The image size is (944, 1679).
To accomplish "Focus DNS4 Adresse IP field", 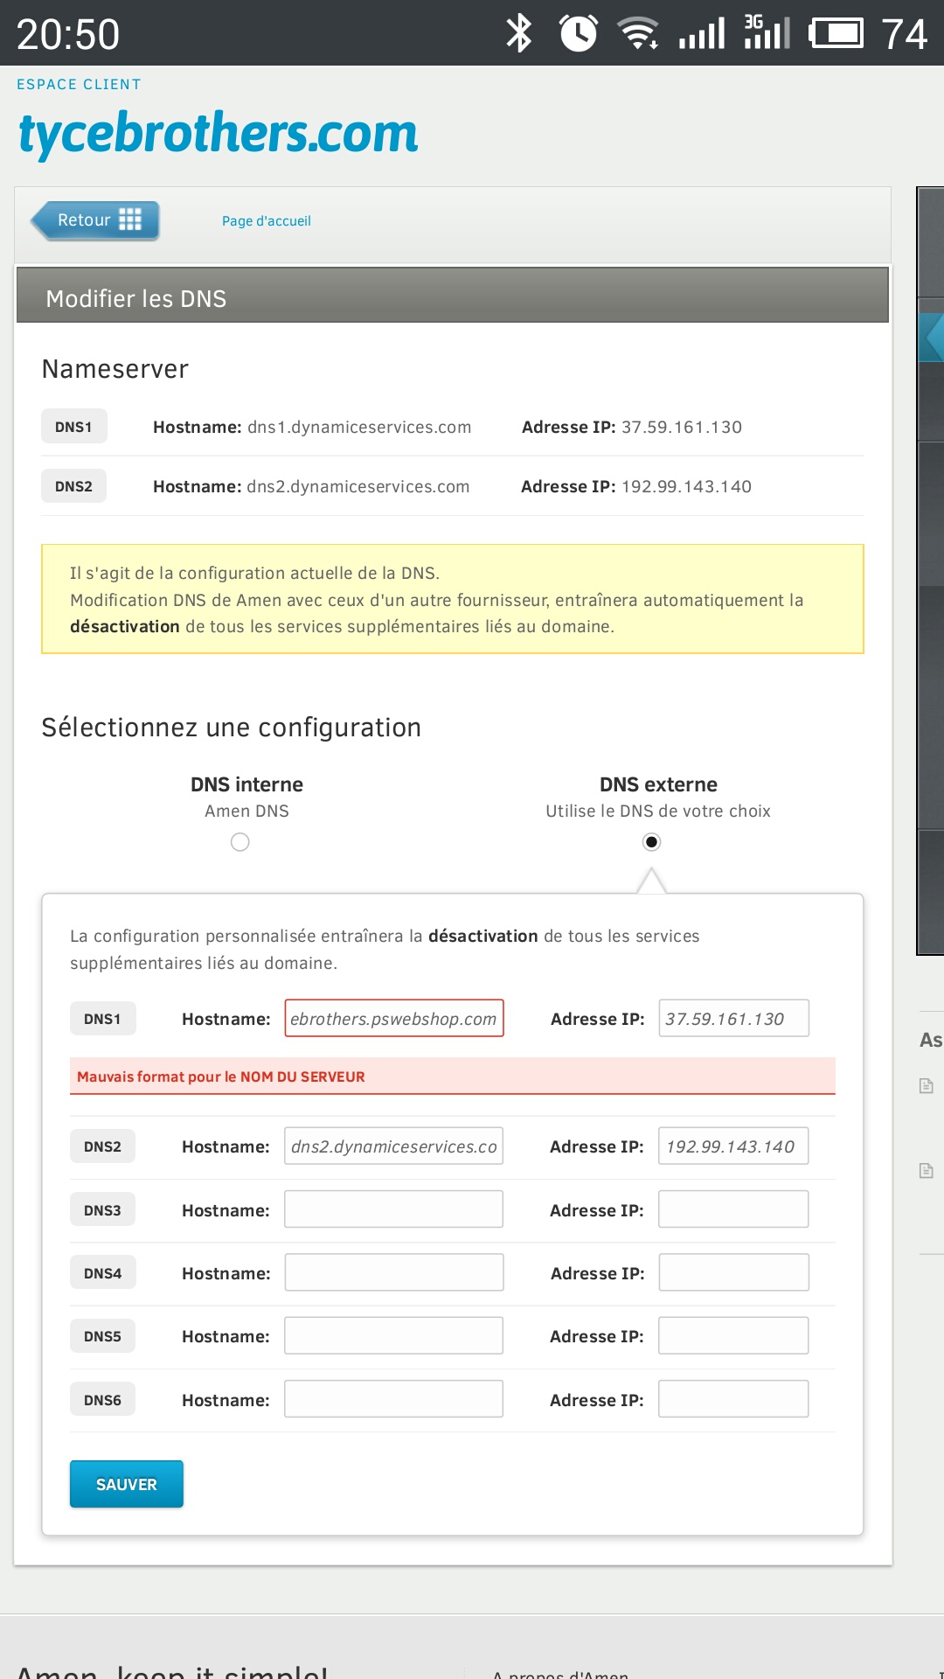I will 733,1272.
